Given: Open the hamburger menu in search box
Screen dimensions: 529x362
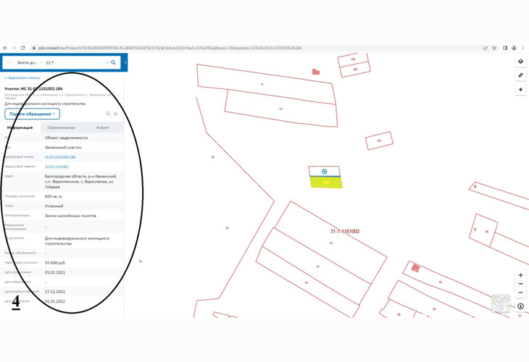Looking at the screenshot, I should point(9,63).
